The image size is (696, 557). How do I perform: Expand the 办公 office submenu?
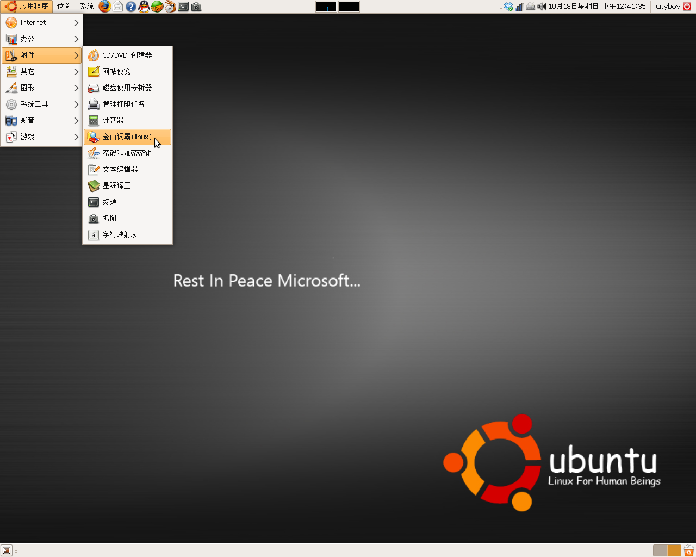point(42,39)
